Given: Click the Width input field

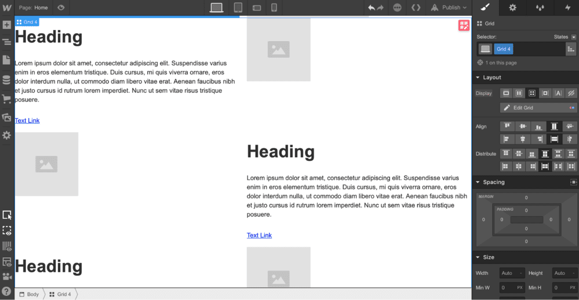Looking at the screenshot, I should pos(512,273).
